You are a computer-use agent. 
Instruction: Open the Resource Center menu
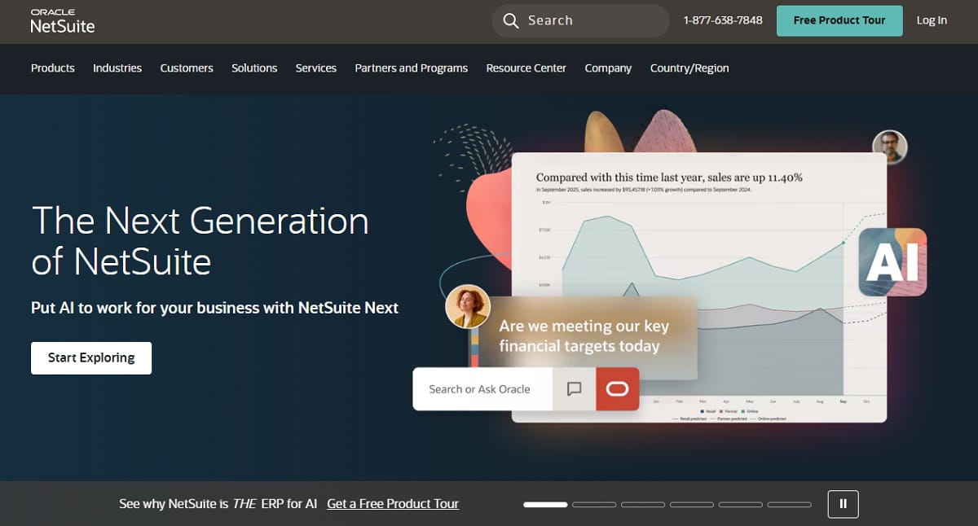526,68
